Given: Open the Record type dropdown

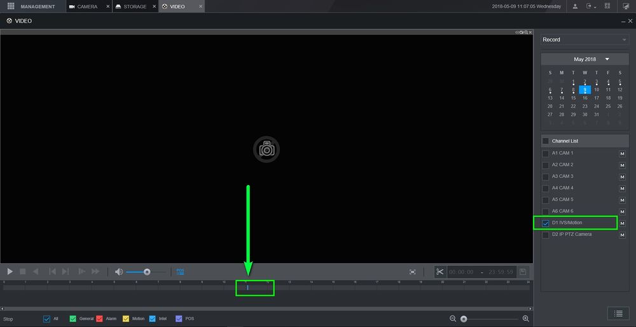Looking at the screenshot, I should click(x=585, y=39).
